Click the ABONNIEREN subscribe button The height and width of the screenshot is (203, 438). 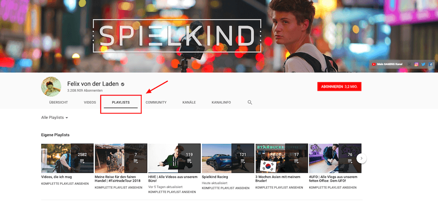(x=339, y=86)
